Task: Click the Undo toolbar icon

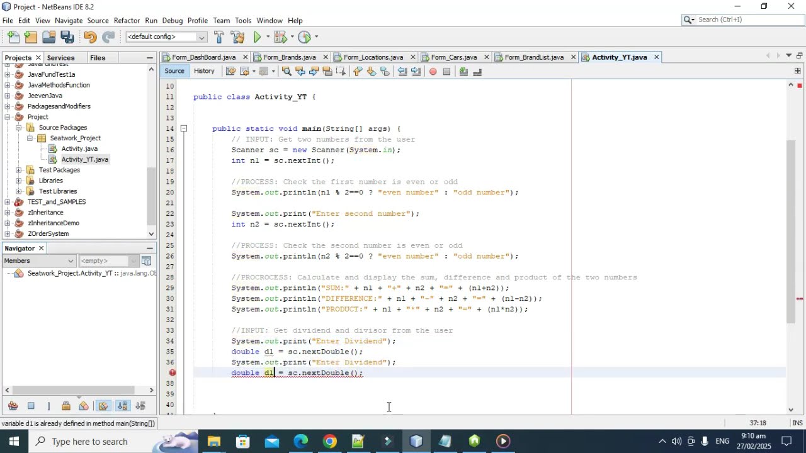Action: click(x=90, y=37)
